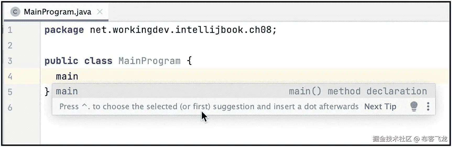The height and width of the screenshot is (147, 452).
Task: Click the lightbulb icon in completion popup
Action: (414, 106)
